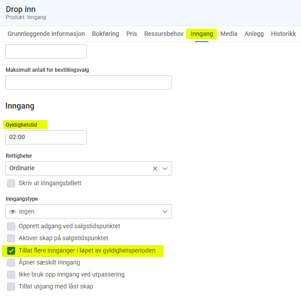Enable Skriv ut inngangsbillett checkbox
Viewport: 301px width, 300px height.
click(x=11, y=183)
